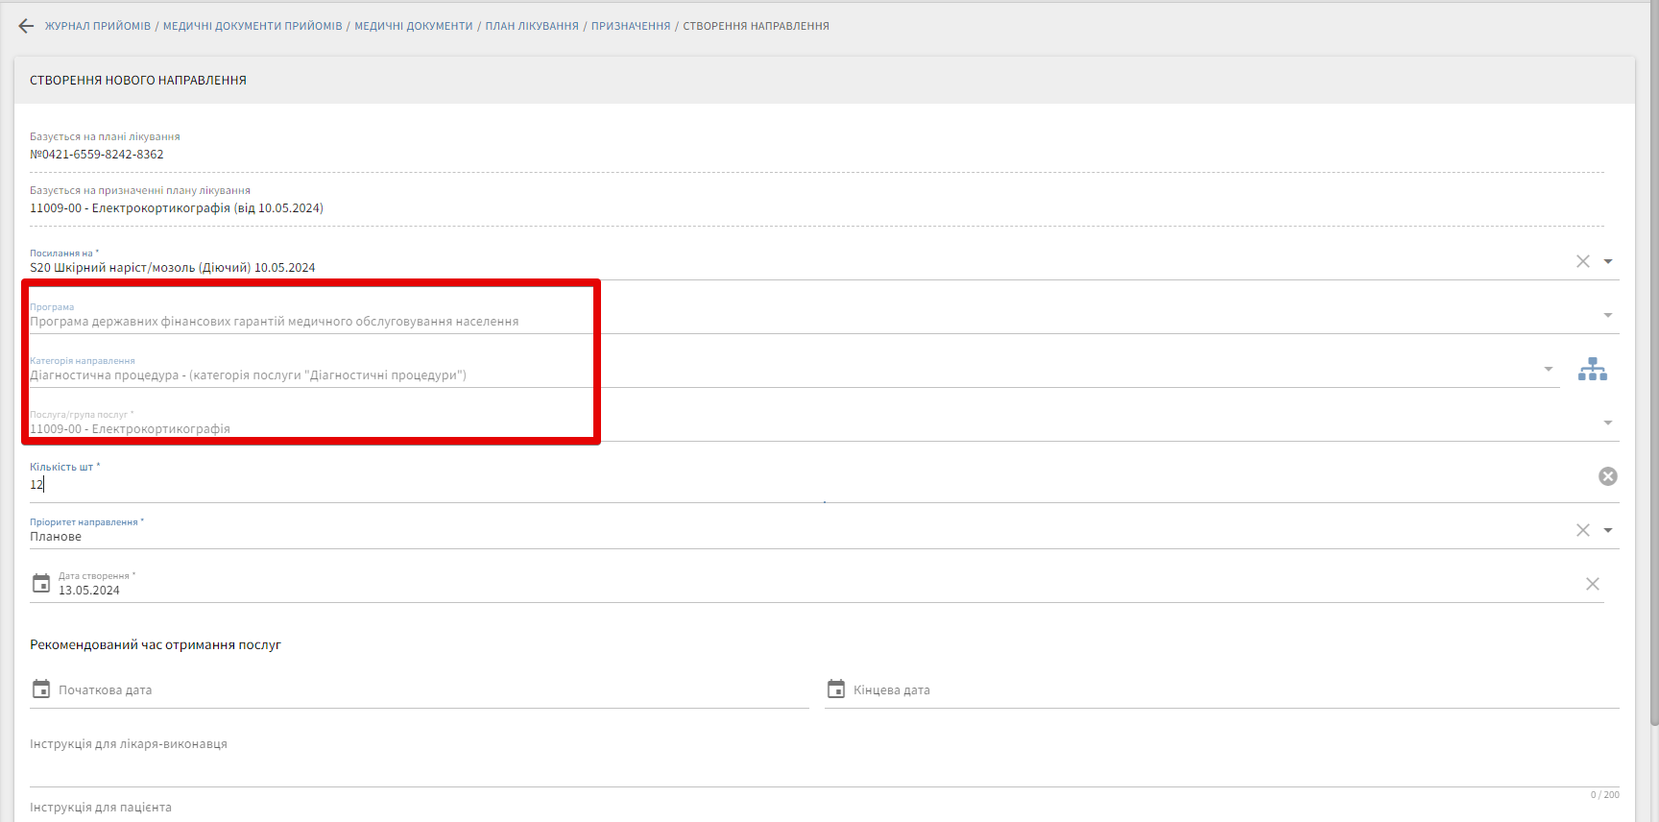1659x822 pixels.
Task: Clear the Посилання на field value
Action: (x=1582, y=261)
